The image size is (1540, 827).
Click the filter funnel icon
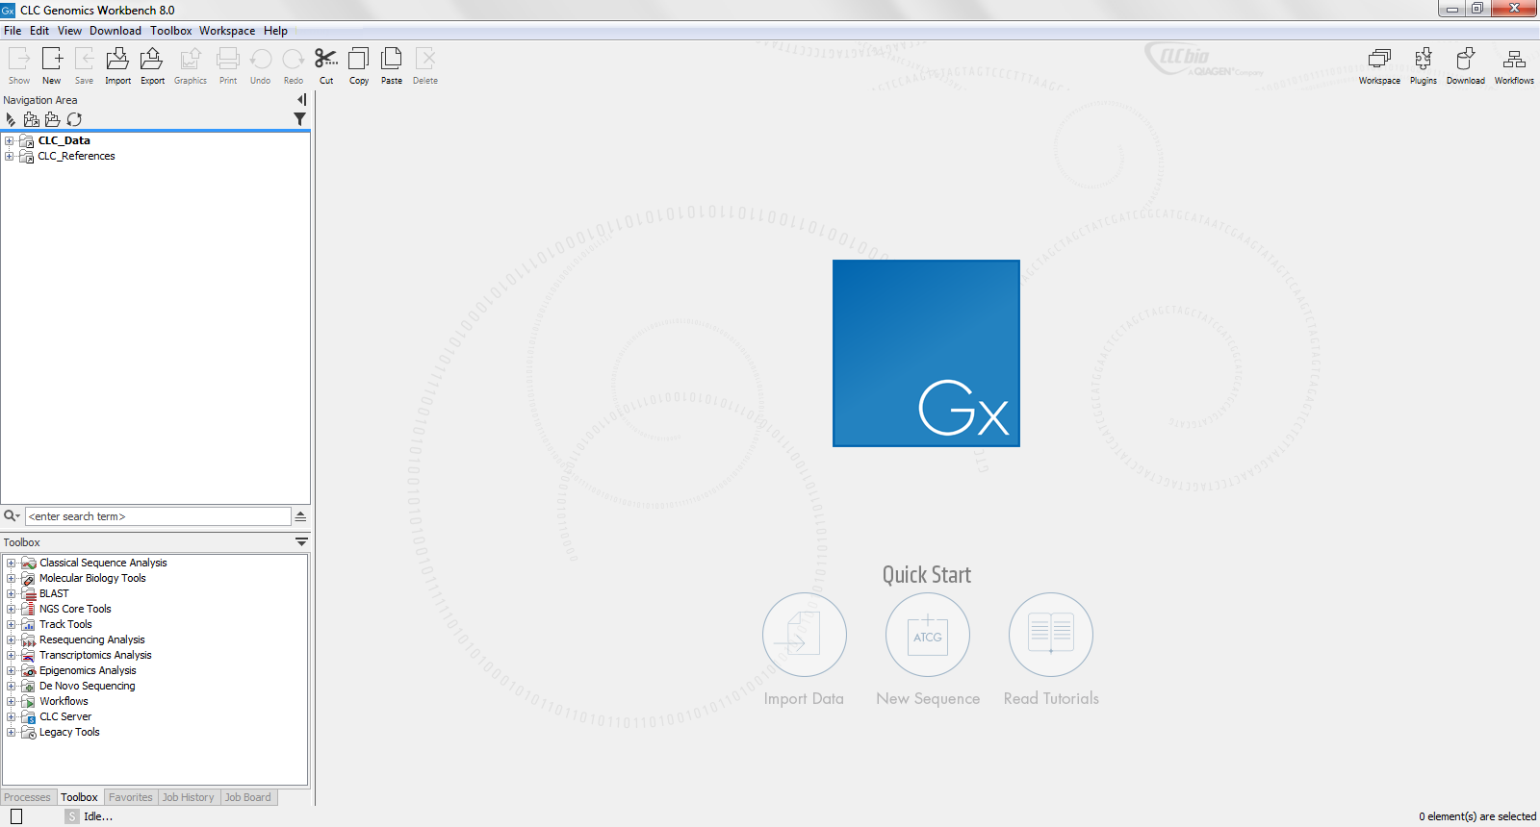(300, 119)
